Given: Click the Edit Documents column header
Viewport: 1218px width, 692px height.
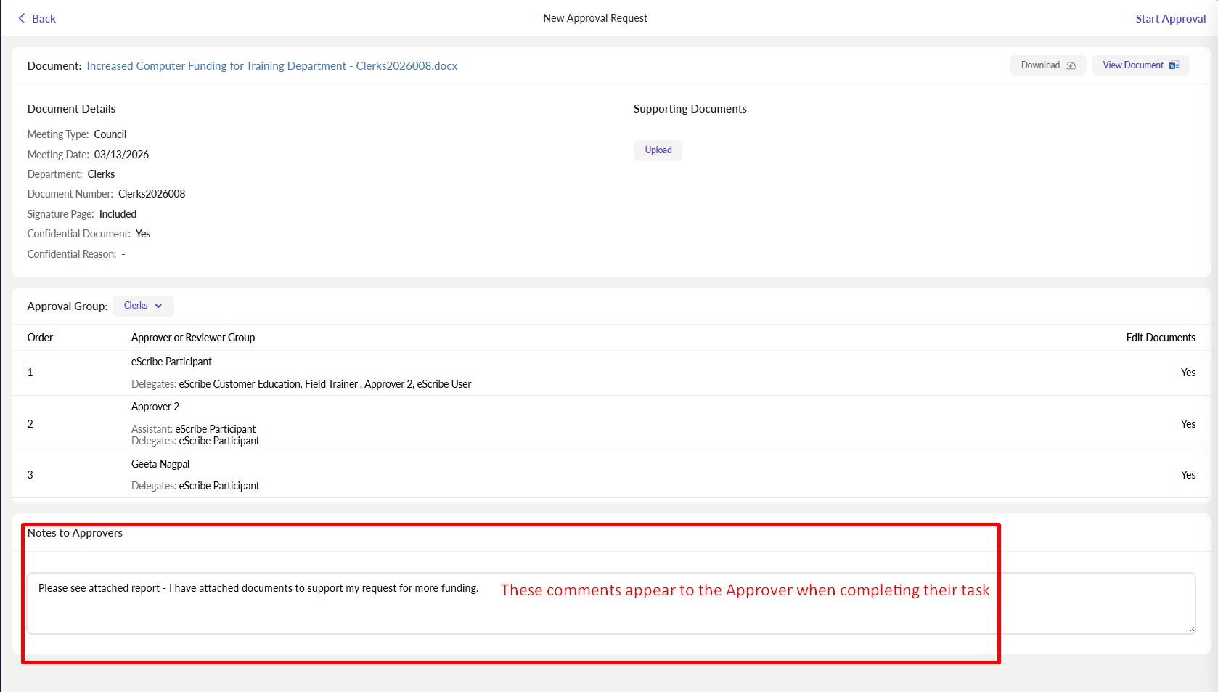Looking at the screenshot, I should point(1160,338).
